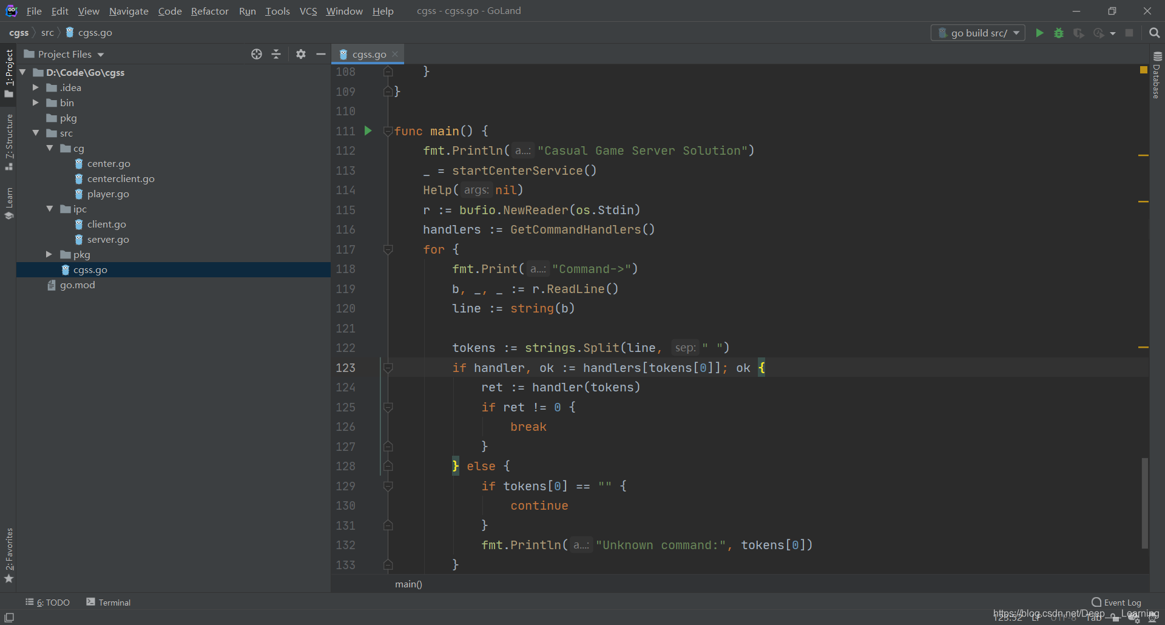This screenshot has height=625, width=1165.
Task: Toggle fold marker at line 109
Action: tap(388, 91)
